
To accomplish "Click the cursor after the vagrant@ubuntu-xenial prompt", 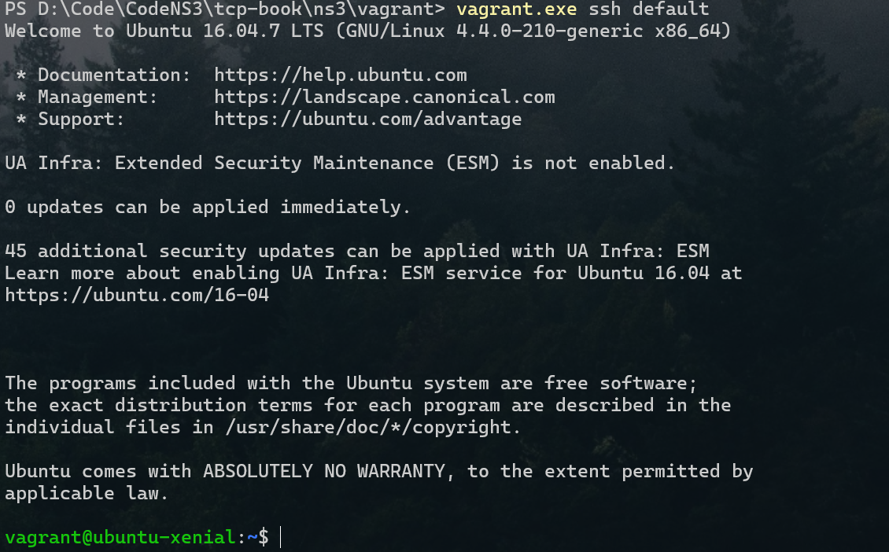I will click(x=280, y=538).
